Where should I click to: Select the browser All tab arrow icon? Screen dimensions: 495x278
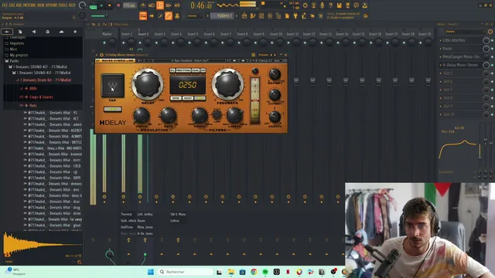(7, 32)
